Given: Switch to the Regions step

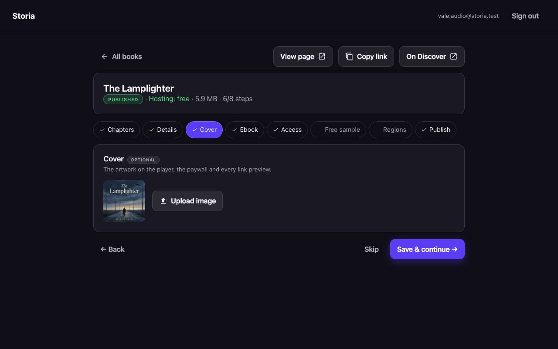Looking at the screenshot, I should 391,130.
